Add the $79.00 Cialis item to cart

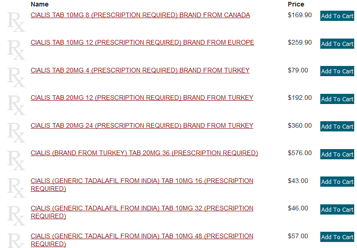pos(337,71)
